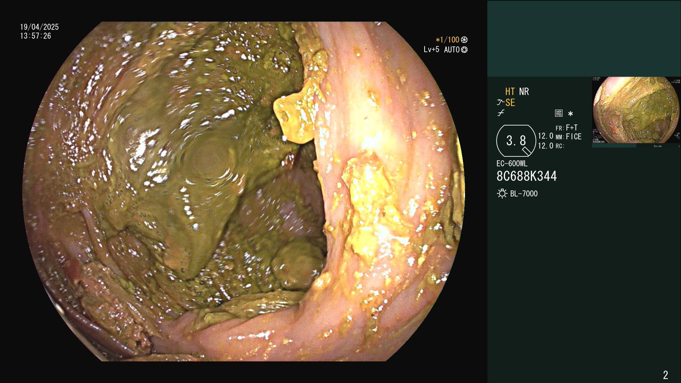Image resolution: width=681 pixels, height=383 pixels.
Task: Click the Lv+5 brightness level
Action: [x=431, y=50]
